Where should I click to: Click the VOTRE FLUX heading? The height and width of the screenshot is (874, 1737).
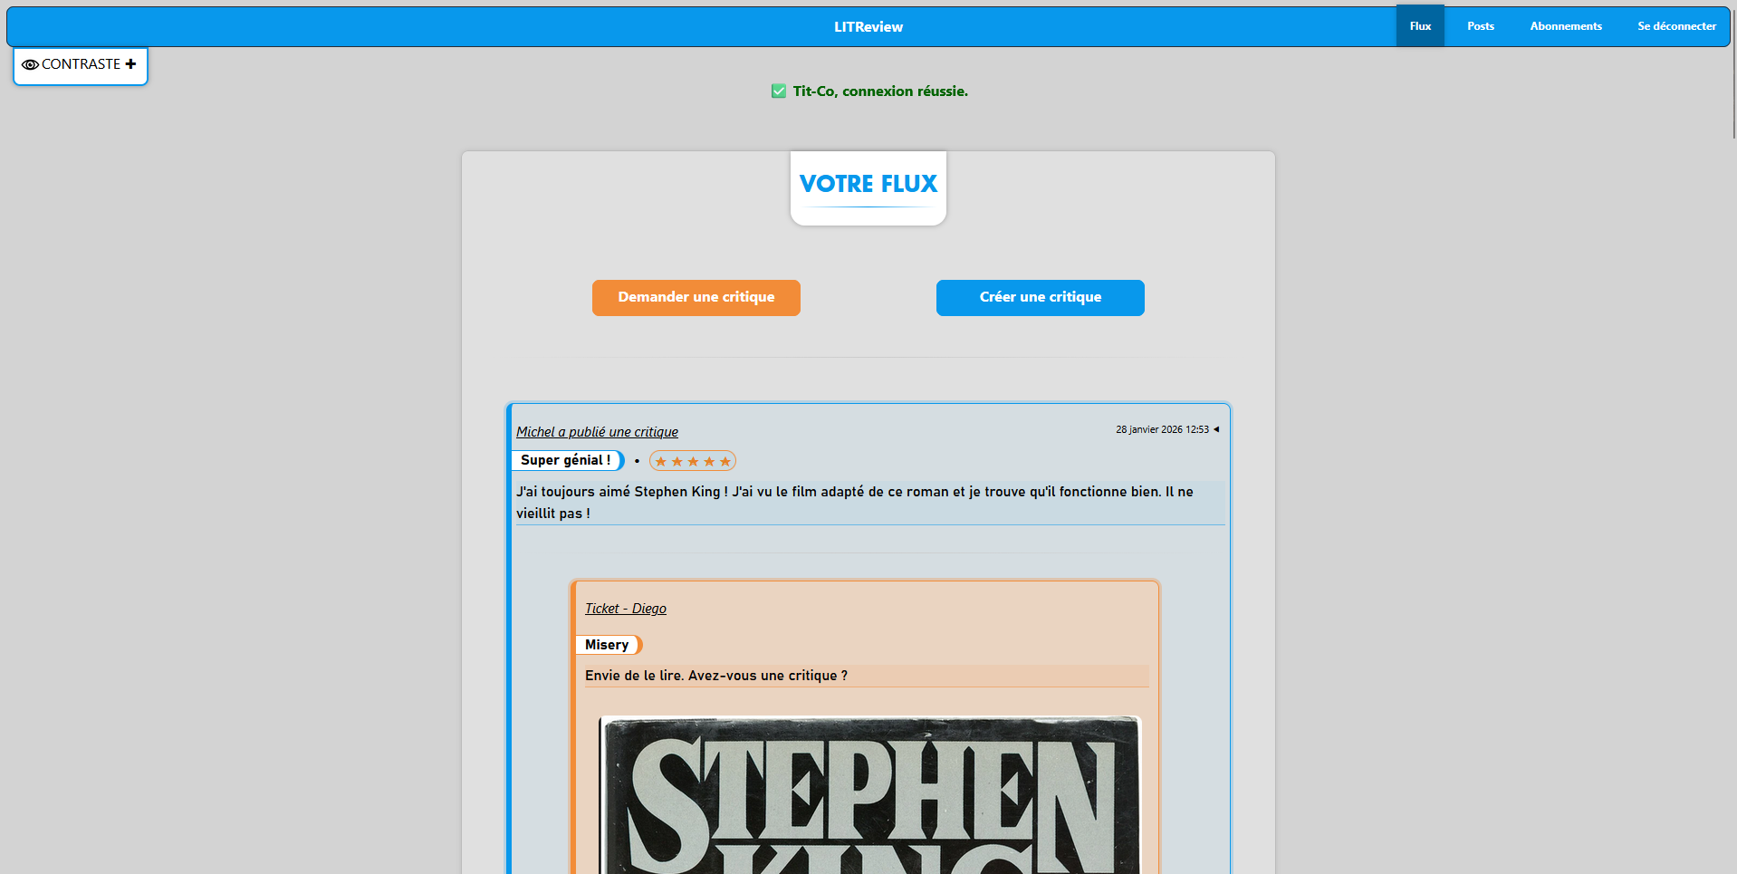pyautogui.click(x=868, y=184)
